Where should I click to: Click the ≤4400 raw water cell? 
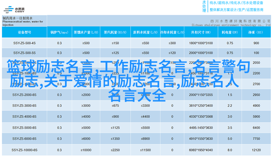[x=146, y=117]
